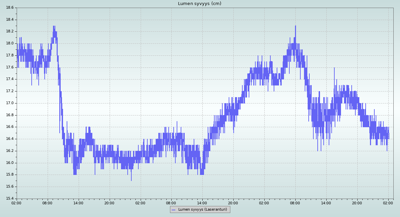Click the chart title "Lumen syvyys (cm)"
Screen dimensions: 400x217
[x=199, y=4]
